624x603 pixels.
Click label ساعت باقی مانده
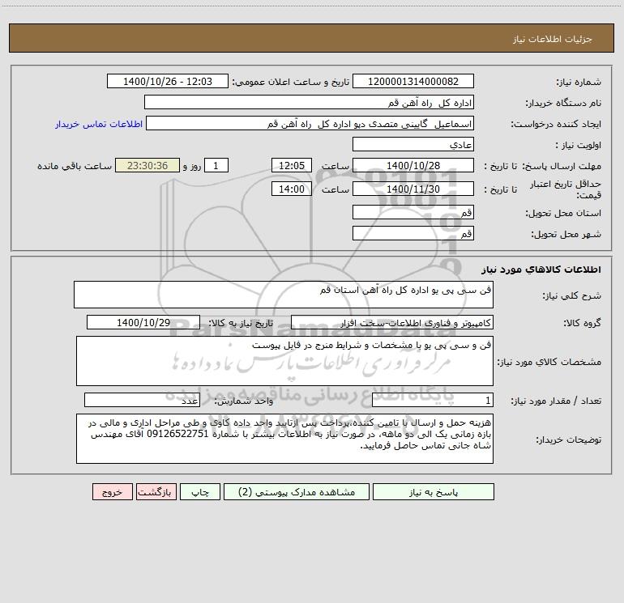75,166
